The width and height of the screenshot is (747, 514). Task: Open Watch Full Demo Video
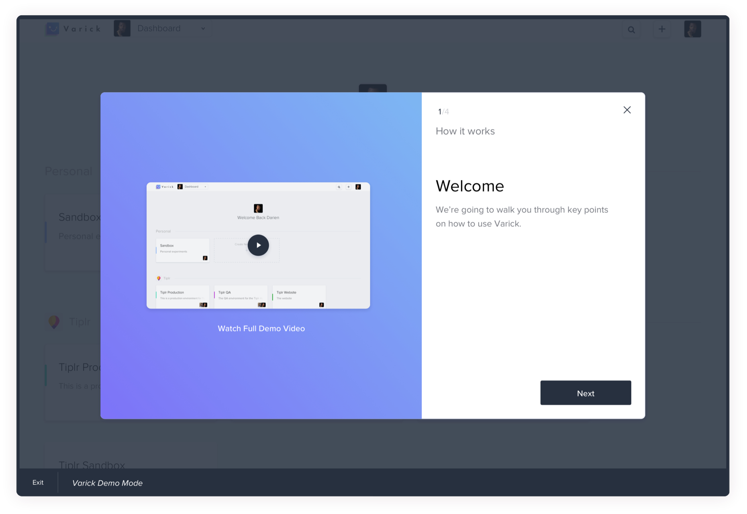[261, 328]
